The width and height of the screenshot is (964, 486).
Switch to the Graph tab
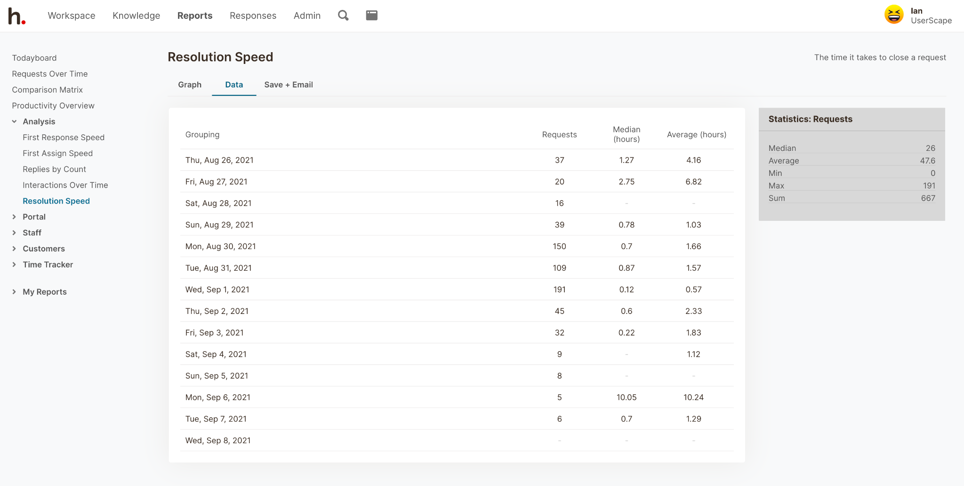tap(190, 85)
